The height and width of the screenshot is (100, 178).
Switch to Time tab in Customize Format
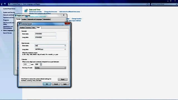[x=34, y=28]
